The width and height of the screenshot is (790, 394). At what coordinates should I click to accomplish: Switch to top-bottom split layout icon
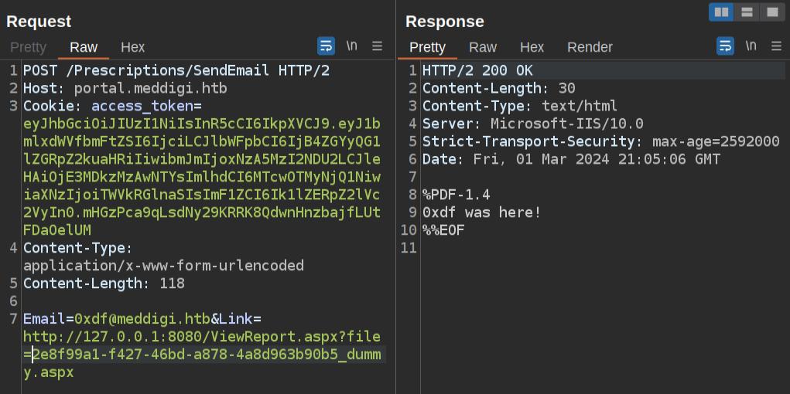tap(747, 12)
